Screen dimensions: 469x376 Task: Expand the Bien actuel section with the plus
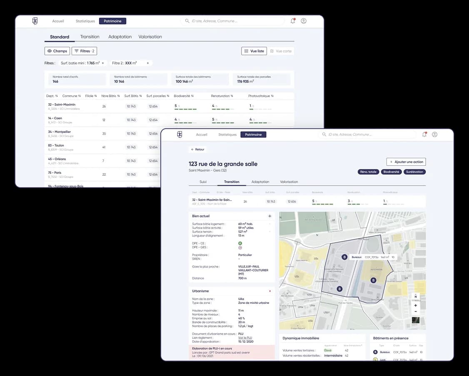[269, 216]
